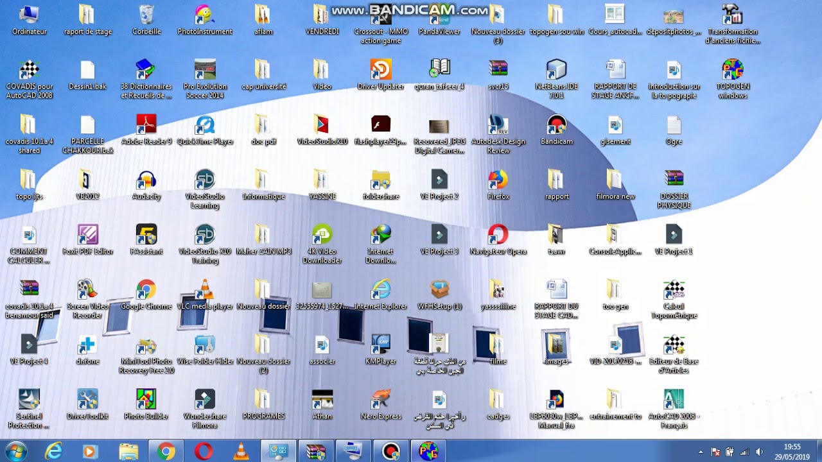Viewport: 822px width, 462px height.
Task: Launch VideoStudioX10 icon
Action: pyautogui.click(x=322, y=129)
